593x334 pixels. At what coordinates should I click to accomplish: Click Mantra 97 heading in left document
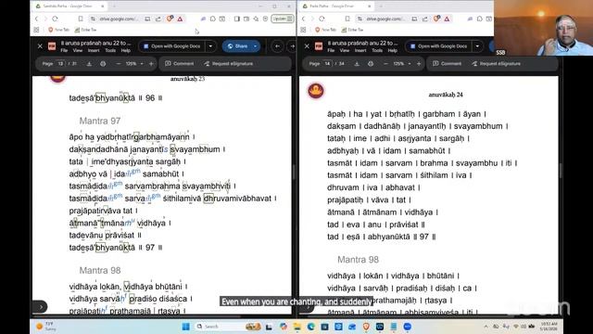pos(100,121)
